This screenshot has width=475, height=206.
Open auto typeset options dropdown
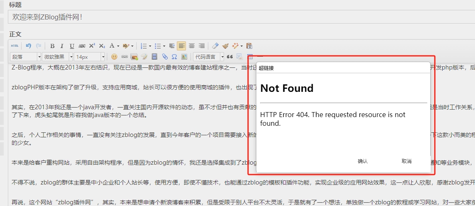pyautogui.click(x=241, y=46)
